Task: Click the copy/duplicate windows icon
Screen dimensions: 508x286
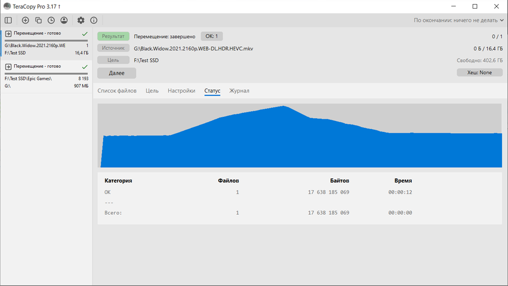Action: coord(38,20)
